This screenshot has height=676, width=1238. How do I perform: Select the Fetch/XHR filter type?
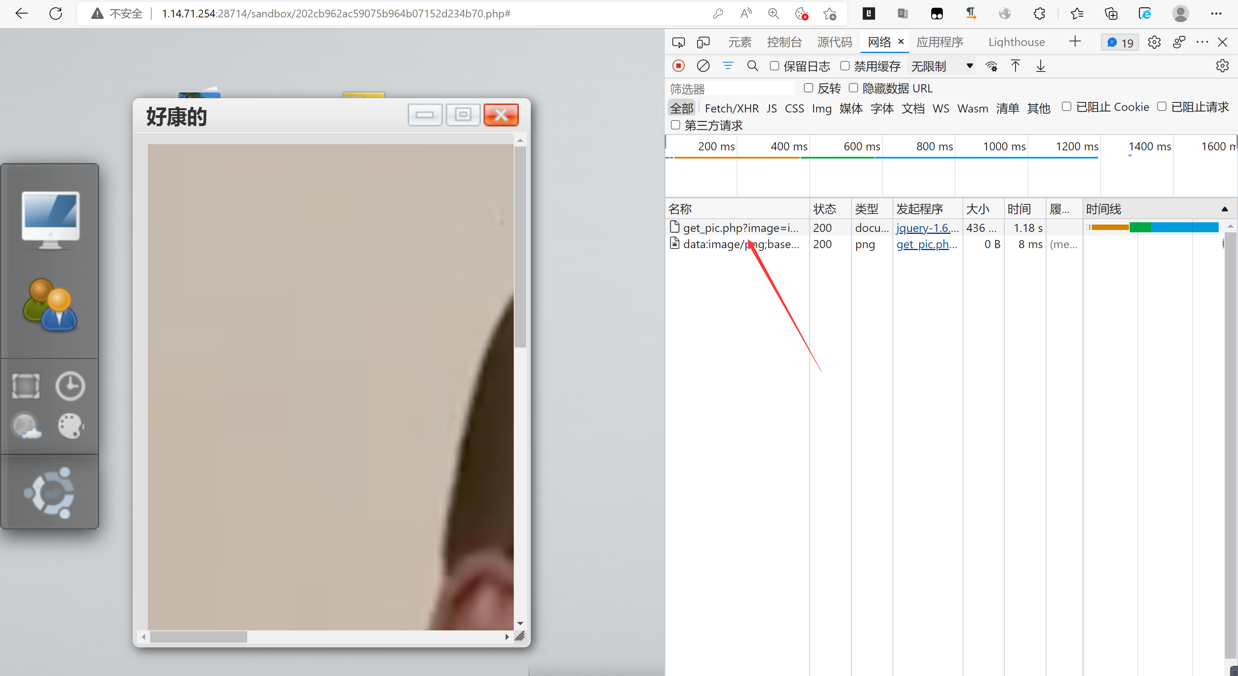pos(732,109)
